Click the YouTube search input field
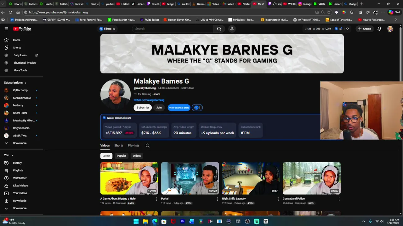 point(173,29)
